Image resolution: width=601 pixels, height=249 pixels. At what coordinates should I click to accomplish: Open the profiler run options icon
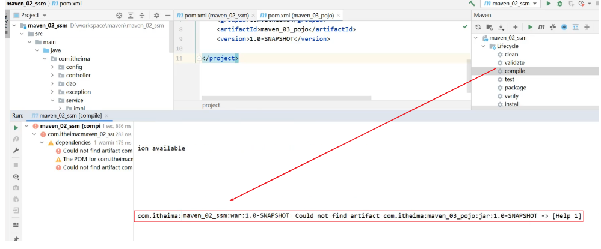click(582, 4)
